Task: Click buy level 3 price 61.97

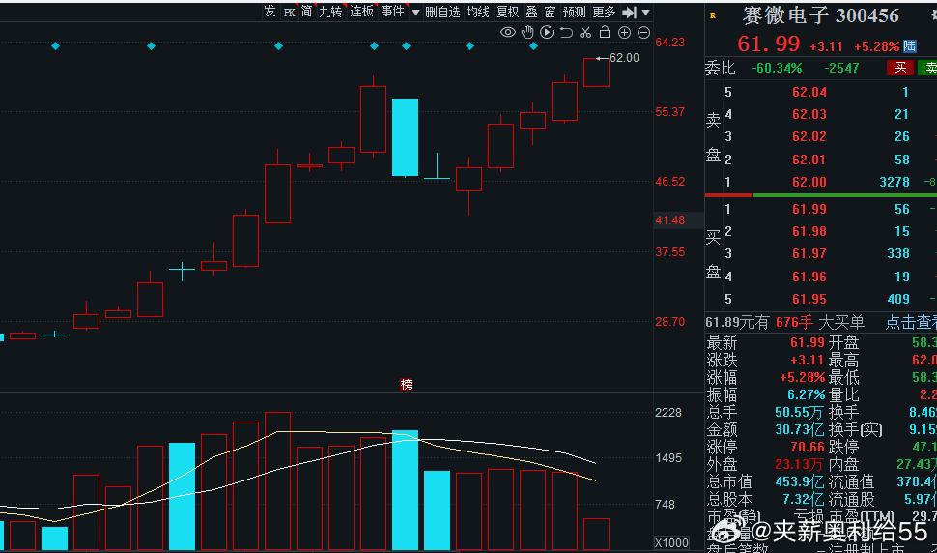Action: point(809,254)
